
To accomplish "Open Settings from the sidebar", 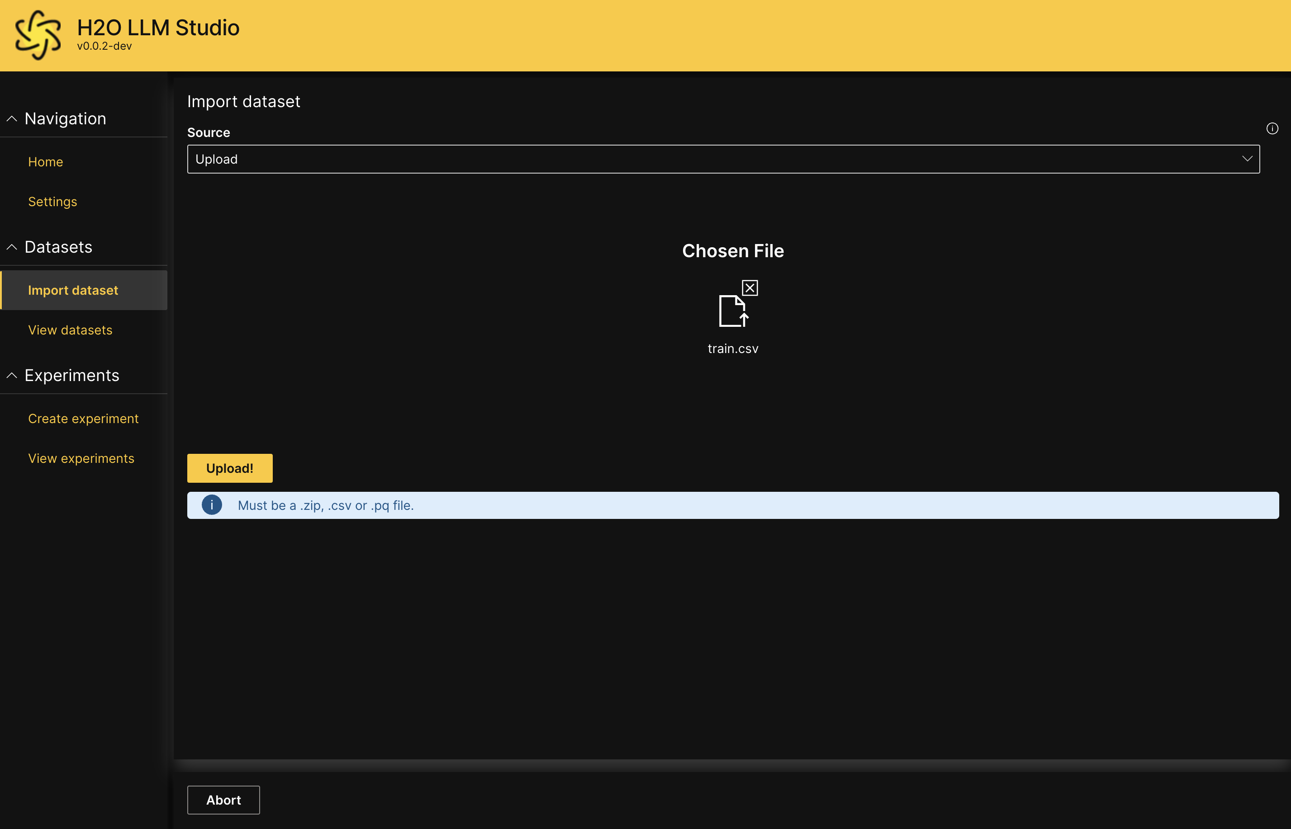I will point(52,202).
